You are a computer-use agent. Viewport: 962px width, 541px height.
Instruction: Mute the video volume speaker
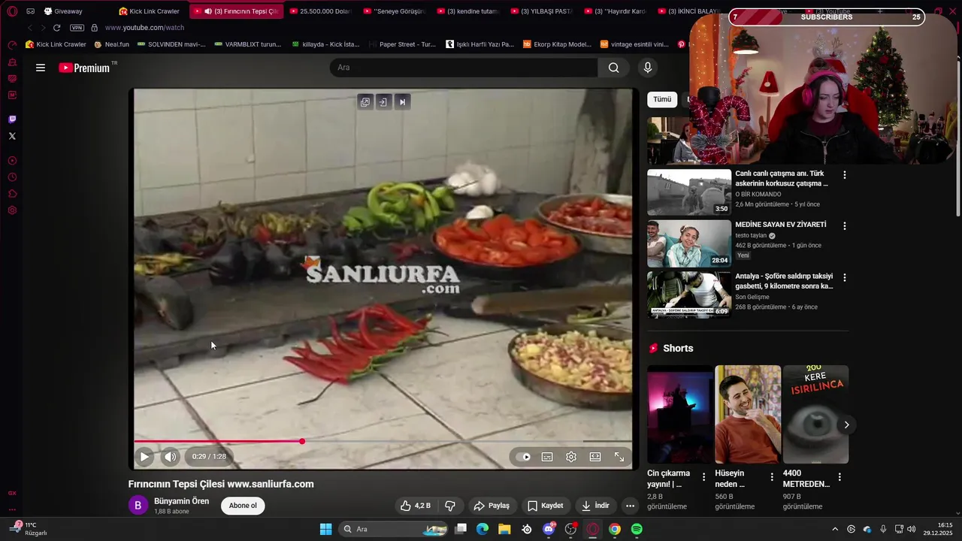(171, 456)
